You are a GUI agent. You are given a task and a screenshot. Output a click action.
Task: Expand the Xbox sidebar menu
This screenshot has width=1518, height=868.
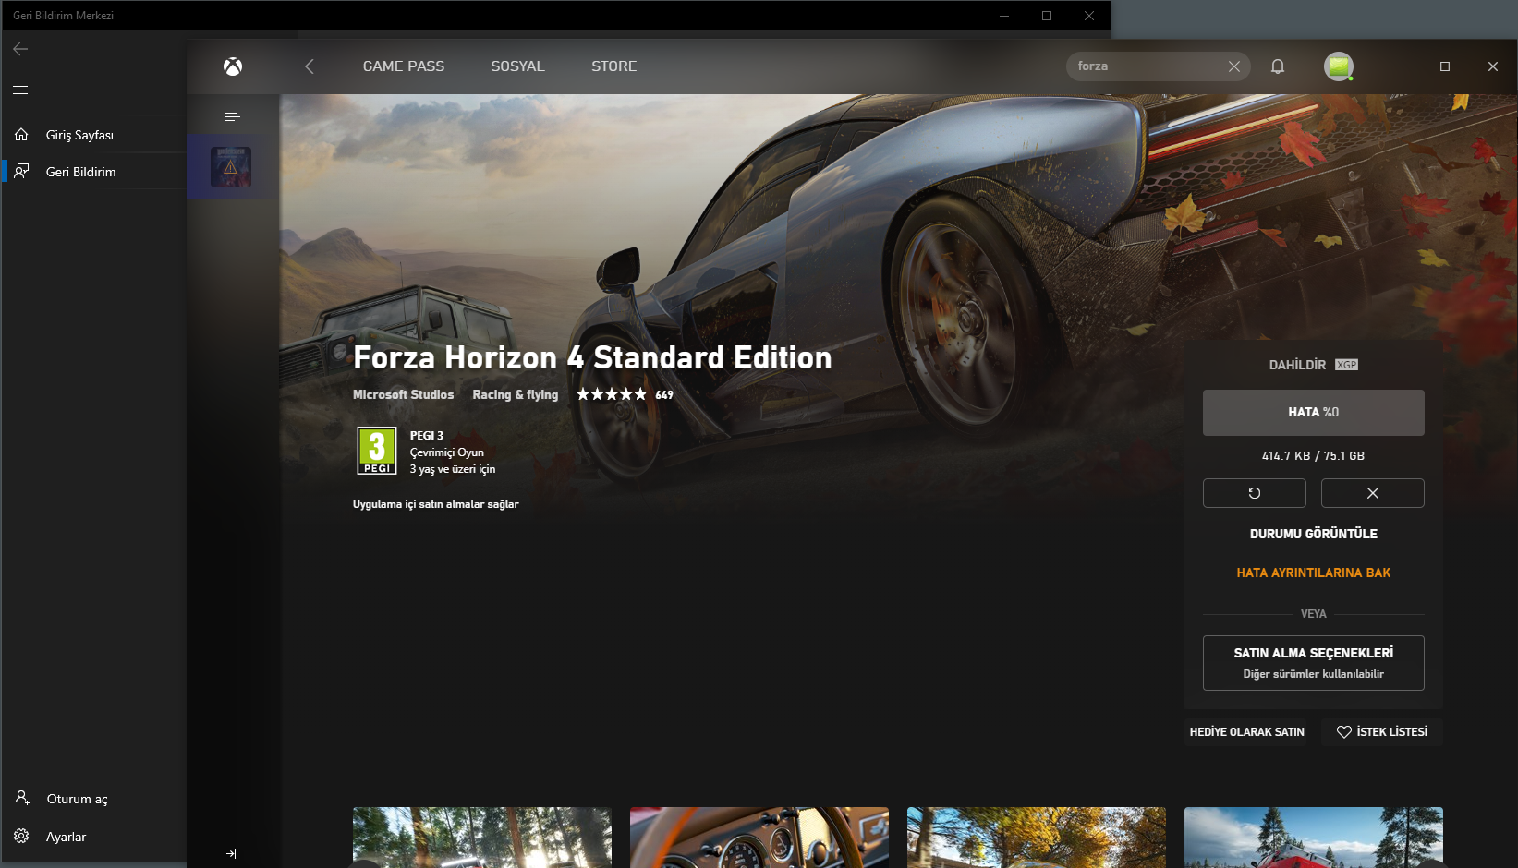[x=233, y=116]
